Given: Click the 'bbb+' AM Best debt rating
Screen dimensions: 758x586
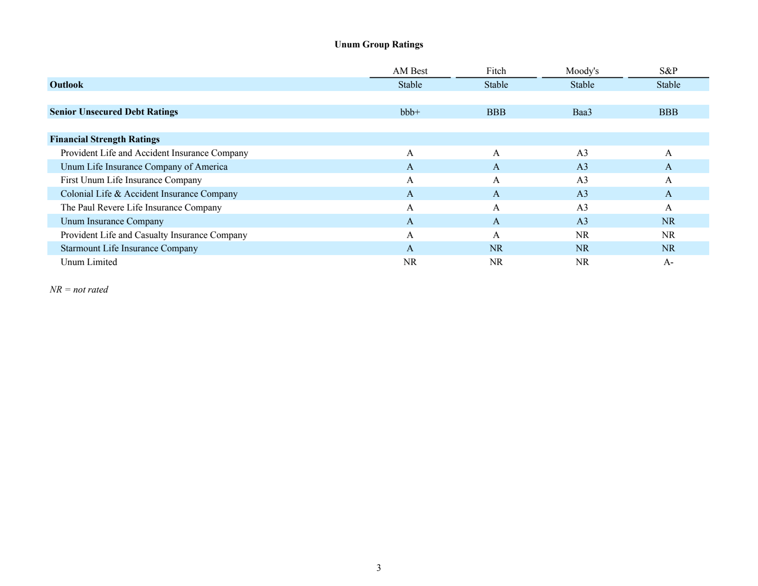Looking at the screenshot, I should click(410, 112).
